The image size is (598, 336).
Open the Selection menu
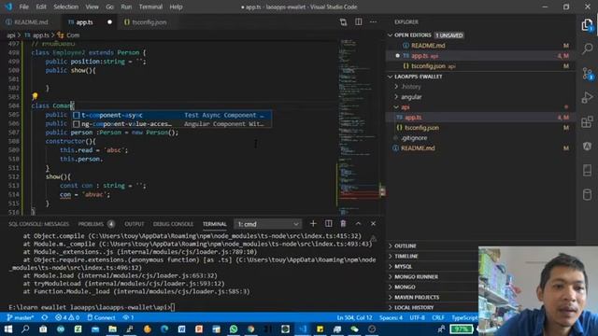pyautogui.click(x=65, y=7)
